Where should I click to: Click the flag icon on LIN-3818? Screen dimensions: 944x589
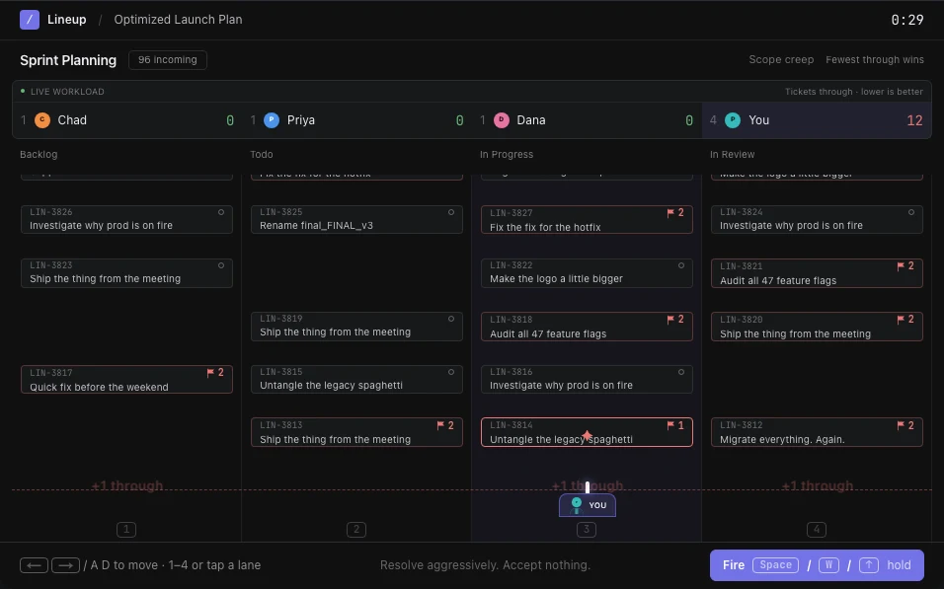click(x=670, y=320)
